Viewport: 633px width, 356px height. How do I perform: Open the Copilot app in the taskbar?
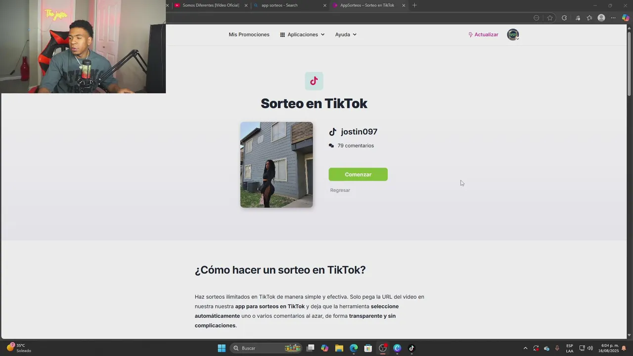click(x=324, y=348)
